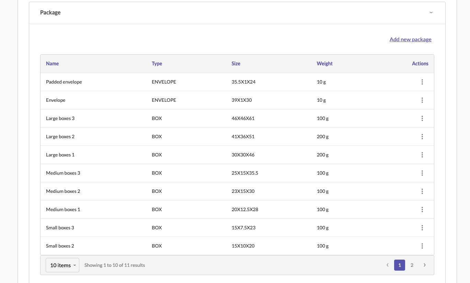The height and width of the screenshot is (283, 470).
Task: Sort by Weight column header
Action: tap(324, 64)
